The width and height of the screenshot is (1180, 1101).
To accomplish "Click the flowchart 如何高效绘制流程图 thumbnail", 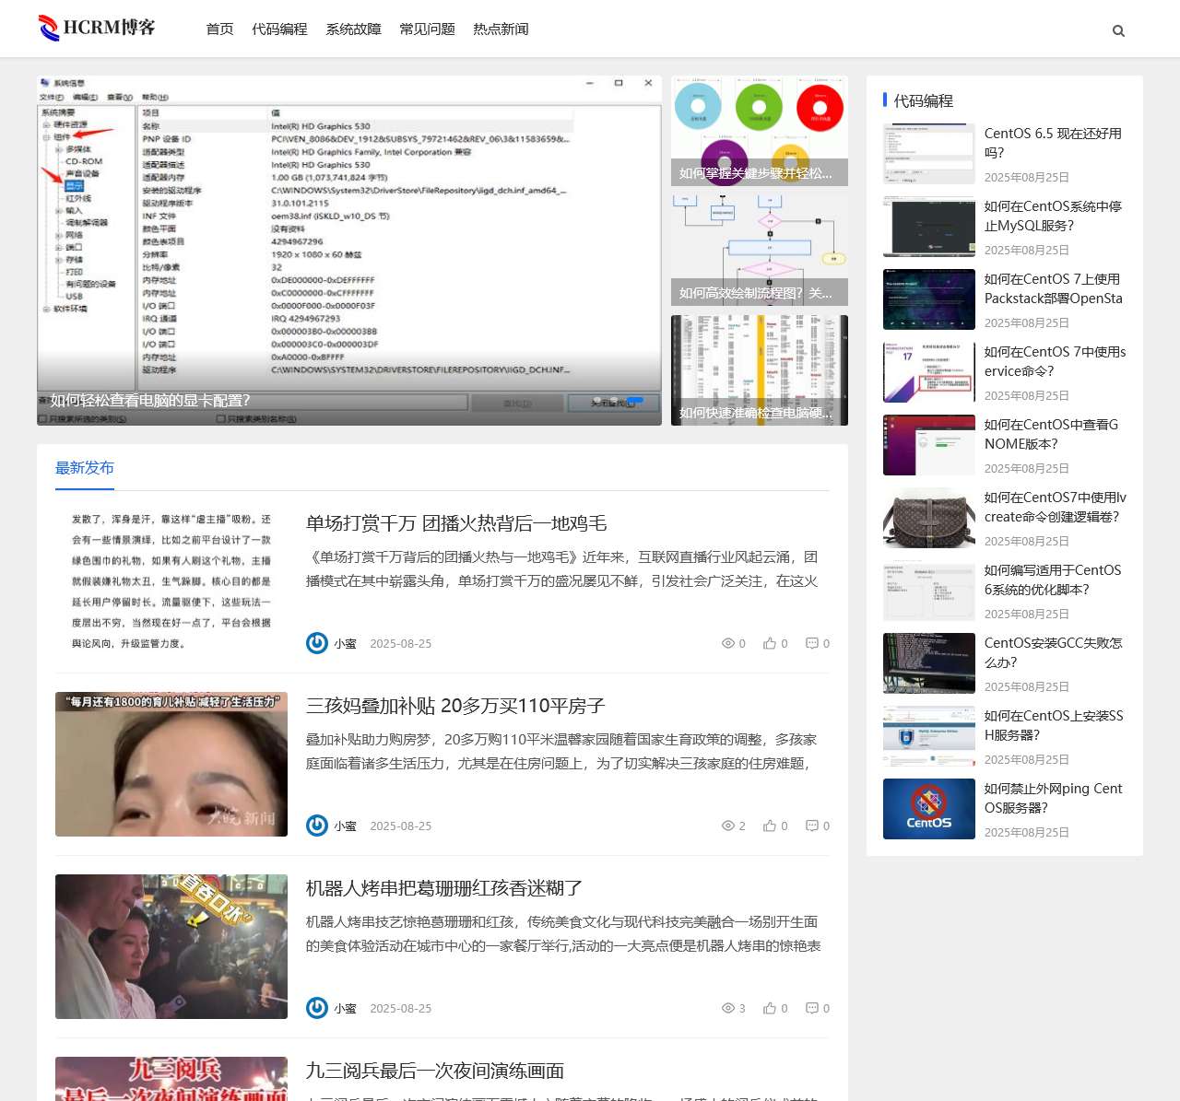I will pos(759,251).
